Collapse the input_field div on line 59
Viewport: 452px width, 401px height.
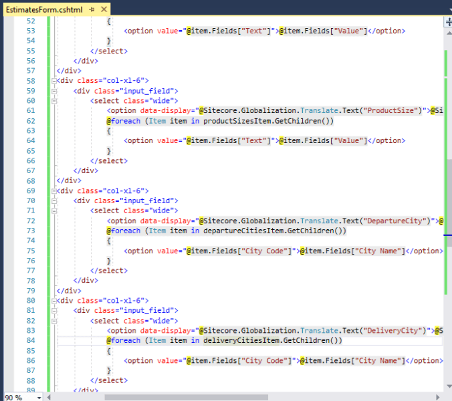[54, 90]
